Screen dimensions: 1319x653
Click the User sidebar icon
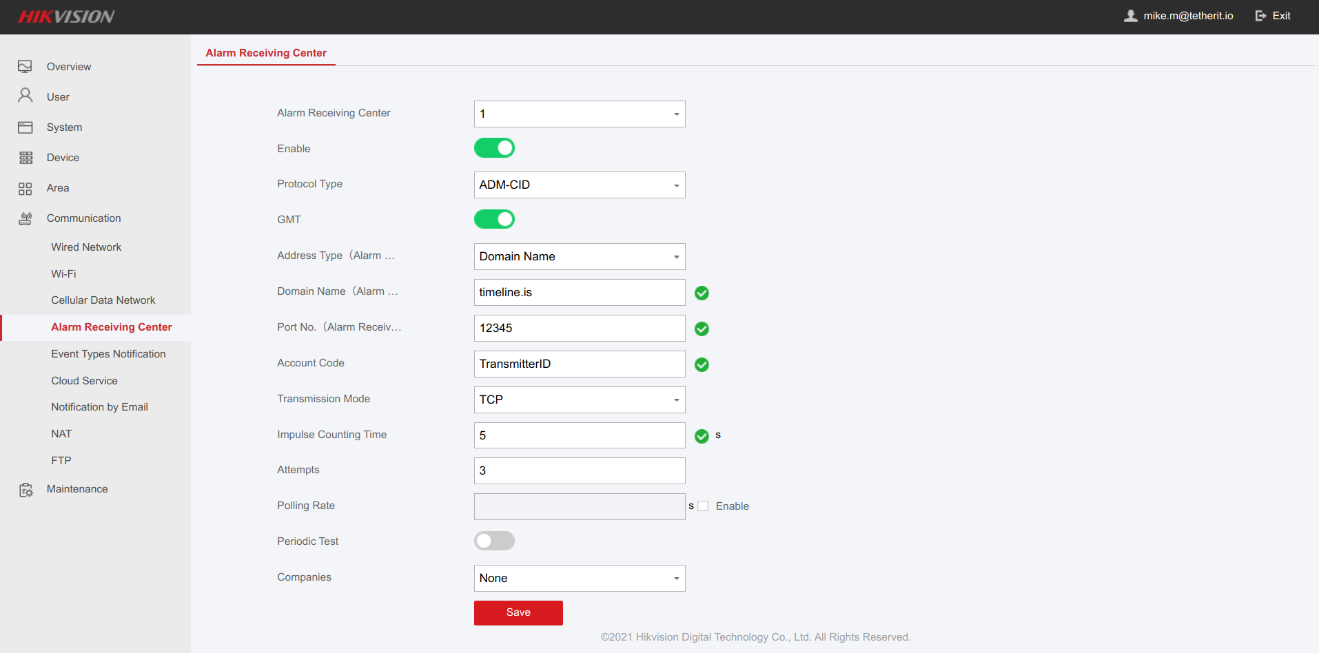pyautogui.click(x=25, y=96)
